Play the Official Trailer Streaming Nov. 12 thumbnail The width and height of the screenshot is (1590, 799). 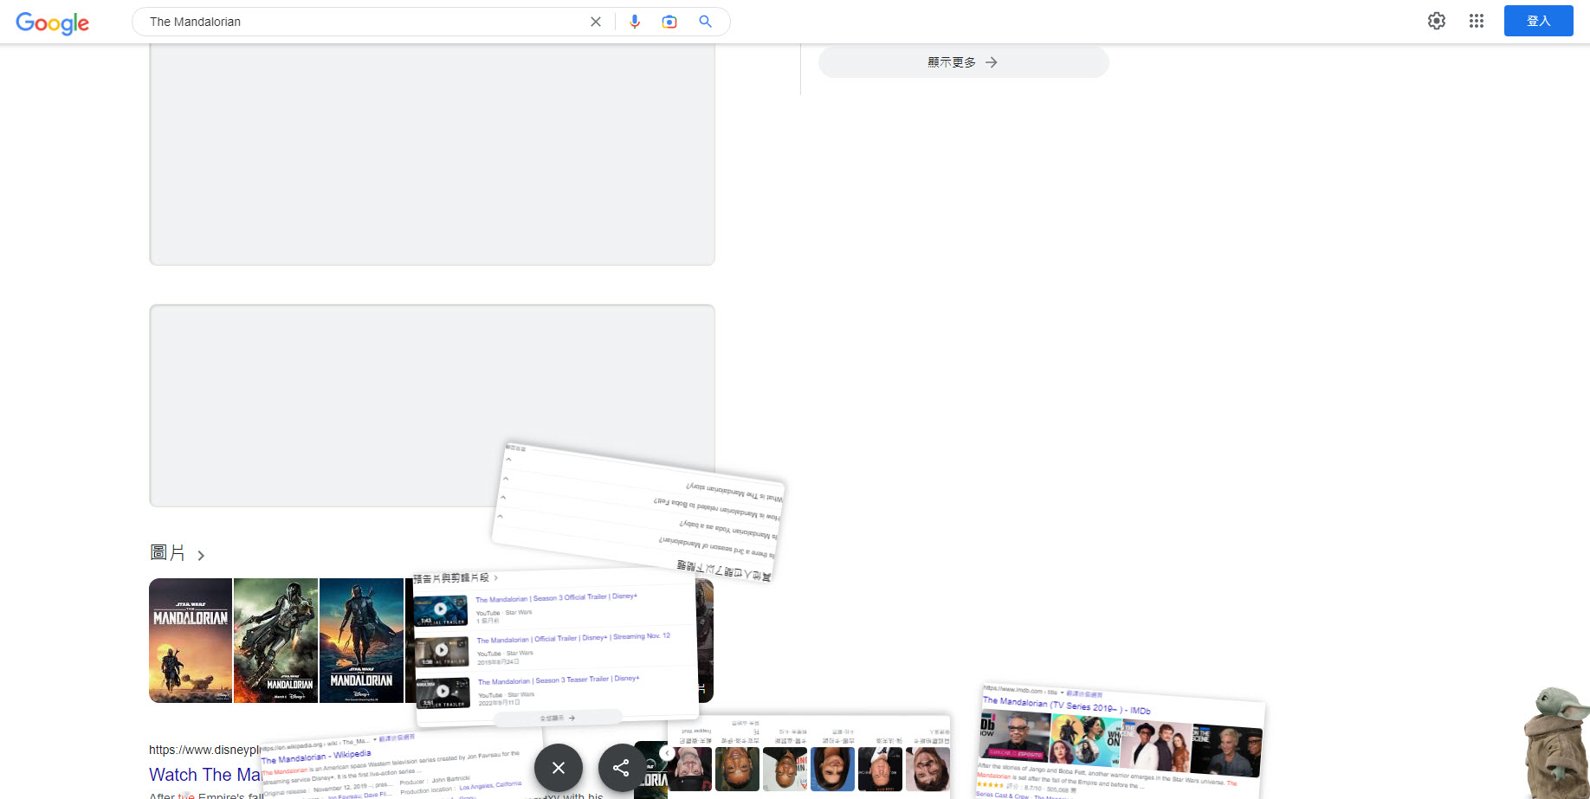click(x=442, y=650)
